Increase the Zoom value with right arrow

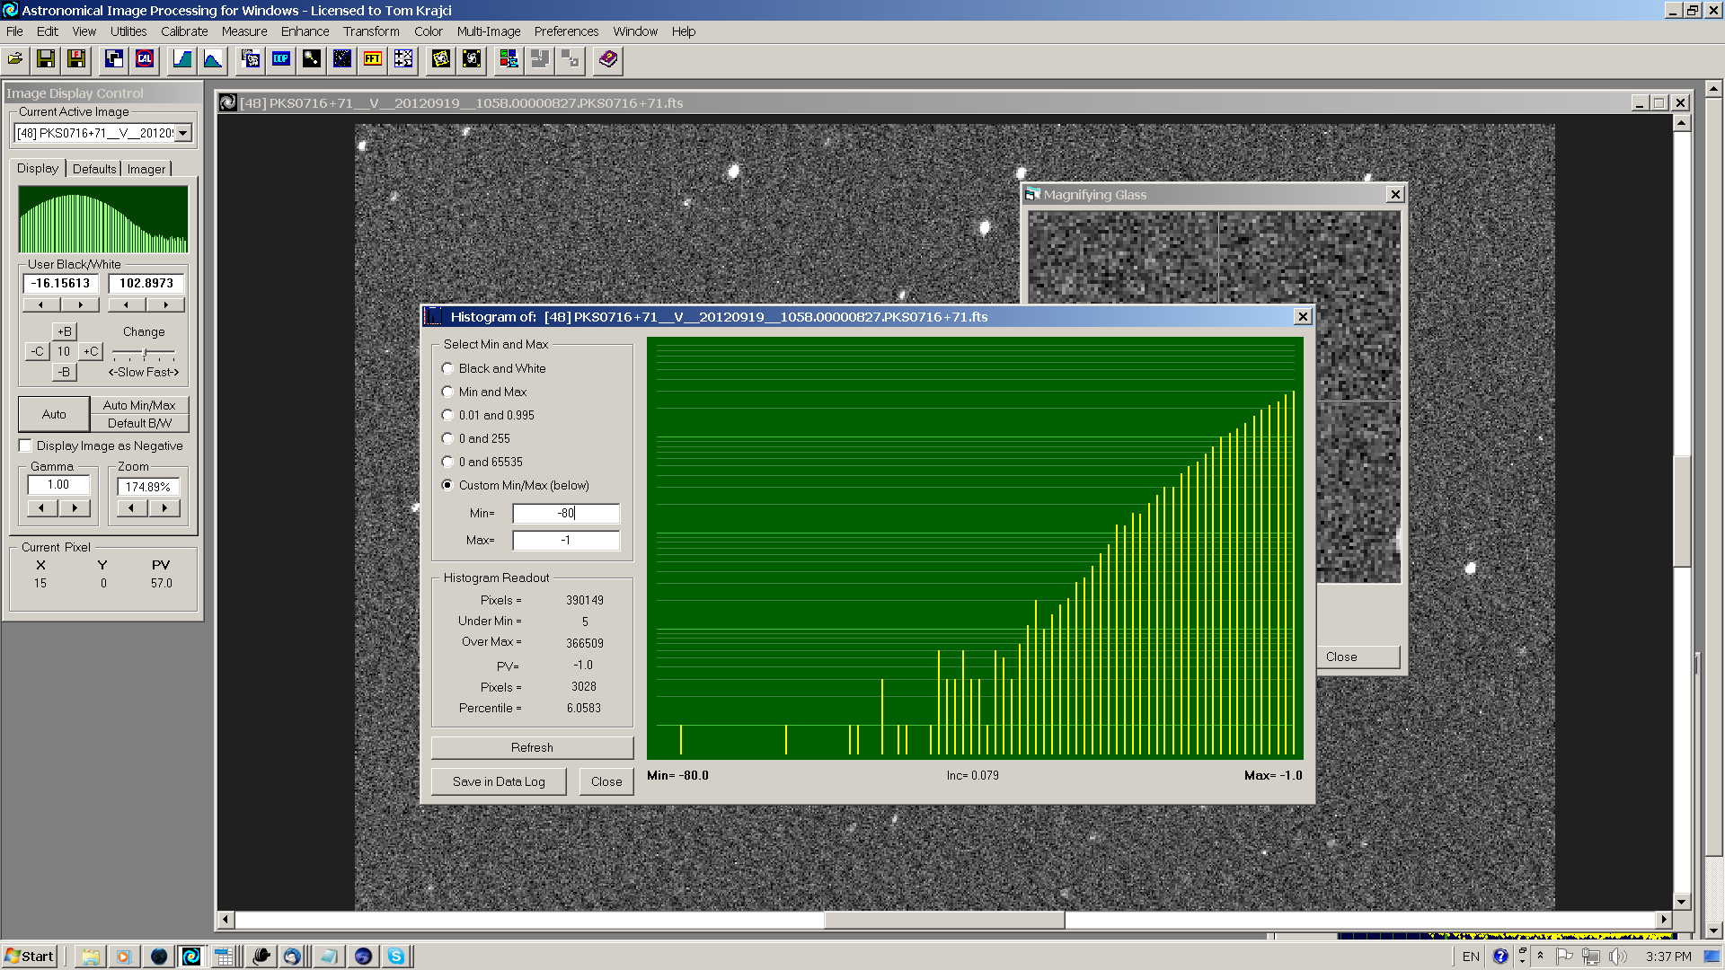pos(164,508)
